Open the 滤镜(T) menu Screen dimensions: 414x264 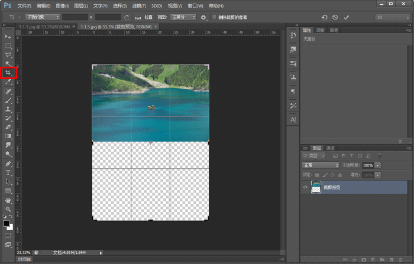click(x=139, y=6)
